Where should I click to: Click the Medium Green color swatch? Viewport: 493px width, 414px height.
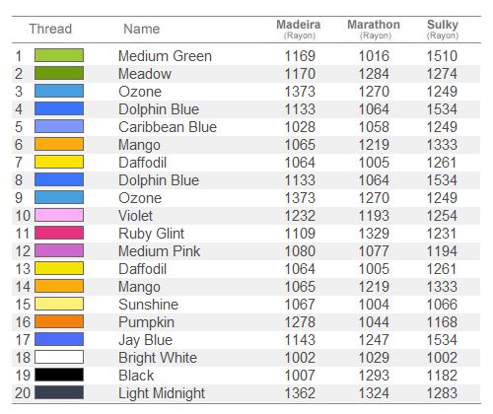click(x=59, y=55)
